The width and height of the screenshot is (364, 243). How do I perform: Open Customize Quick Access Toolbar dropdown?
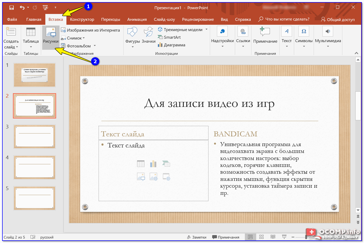pyautogui.click(x=55, y=8)
